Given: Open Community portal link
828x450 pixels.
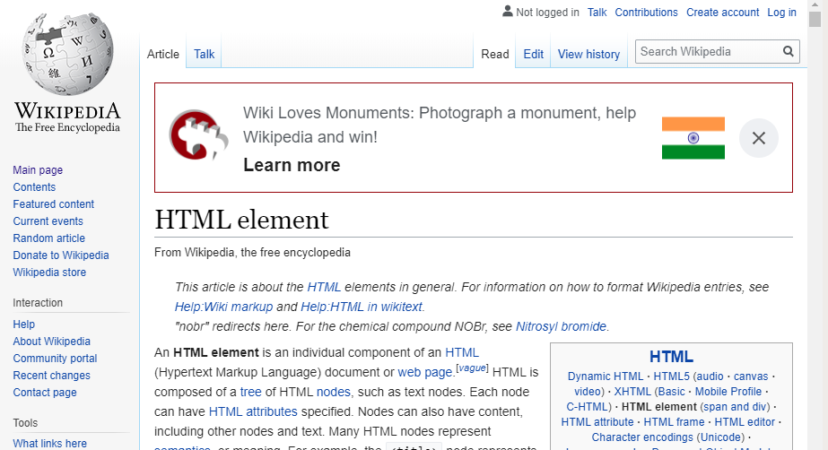Looking at the screenshot, I should pos(55,359).
